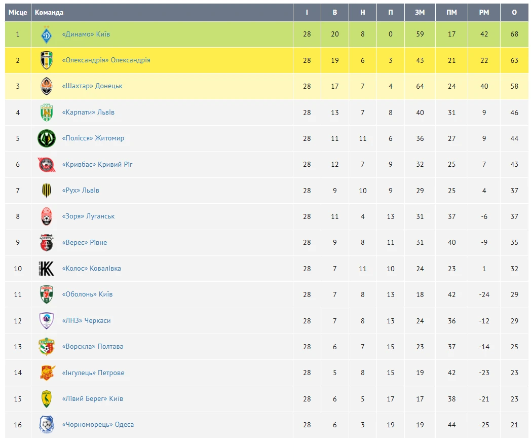The height and width of the screenshot is (443, 531).
Task: Click the РМ goal difference column header
Action: coord(484,13)
